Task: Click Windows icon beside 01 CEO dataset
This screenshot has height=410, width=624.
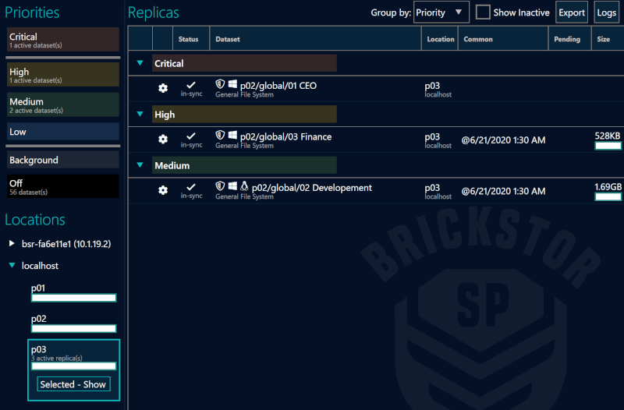Action: point(232,85)
